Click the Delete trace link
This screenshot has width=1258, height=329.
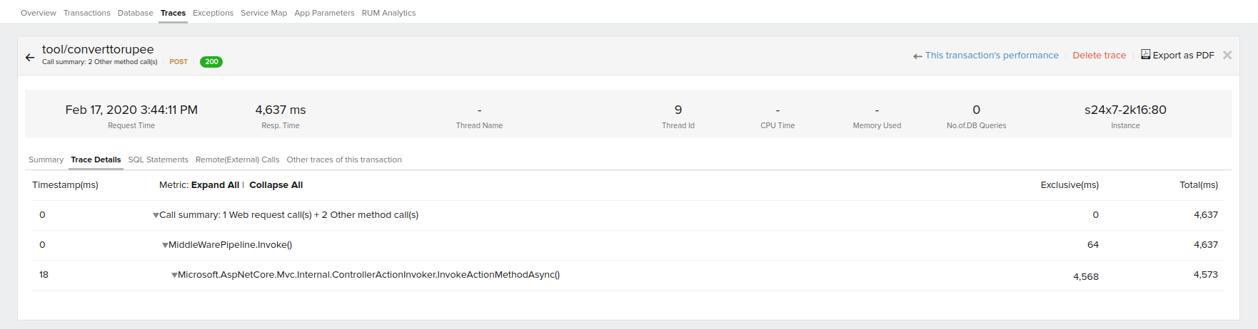[1099, 56]
